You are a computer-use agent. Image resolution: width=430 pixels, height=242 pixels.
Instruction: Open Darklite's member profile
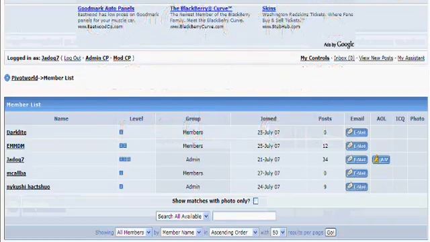pyautogui.click(x=16, y=132)
